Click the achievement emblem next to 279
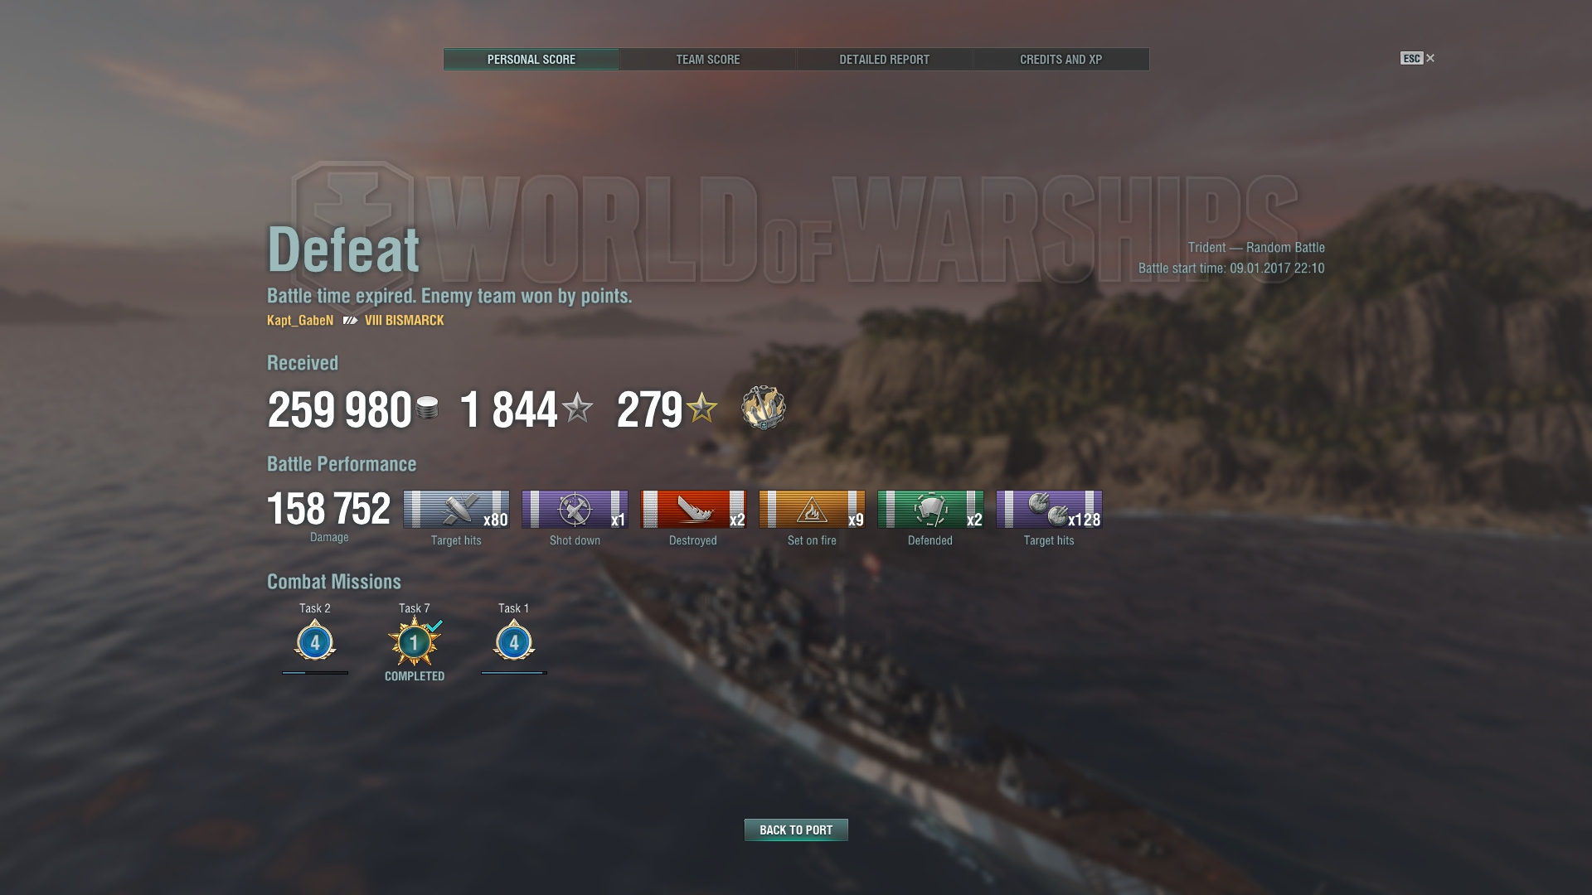 coord(763,407)
